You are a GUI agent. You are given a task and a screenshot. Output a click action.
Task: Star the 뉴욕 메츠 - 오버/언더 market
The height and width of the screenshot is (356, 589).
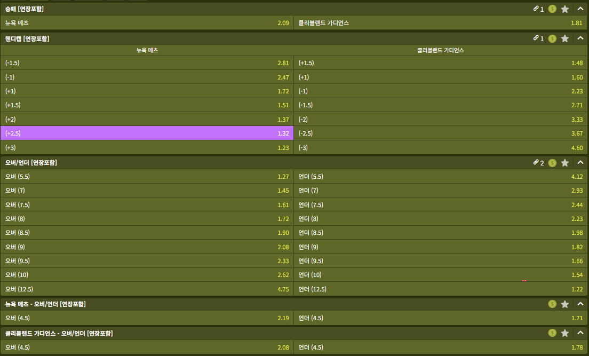[x=564, y=304]
